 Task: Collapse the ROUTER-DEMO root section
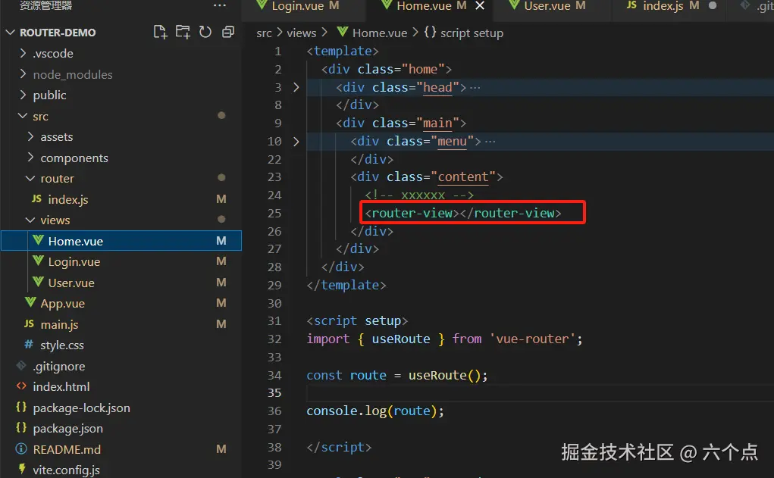11,32
